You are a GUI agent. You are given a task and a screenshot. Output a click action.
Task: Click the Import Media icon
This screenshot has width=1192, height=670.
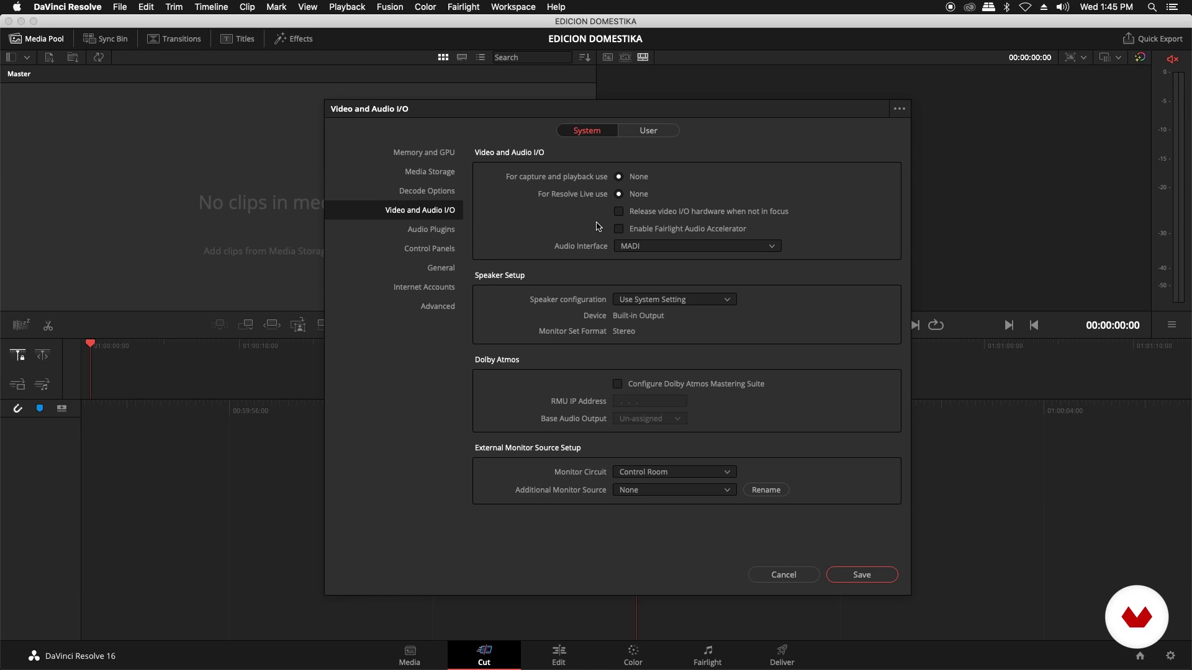pos(49,57)
